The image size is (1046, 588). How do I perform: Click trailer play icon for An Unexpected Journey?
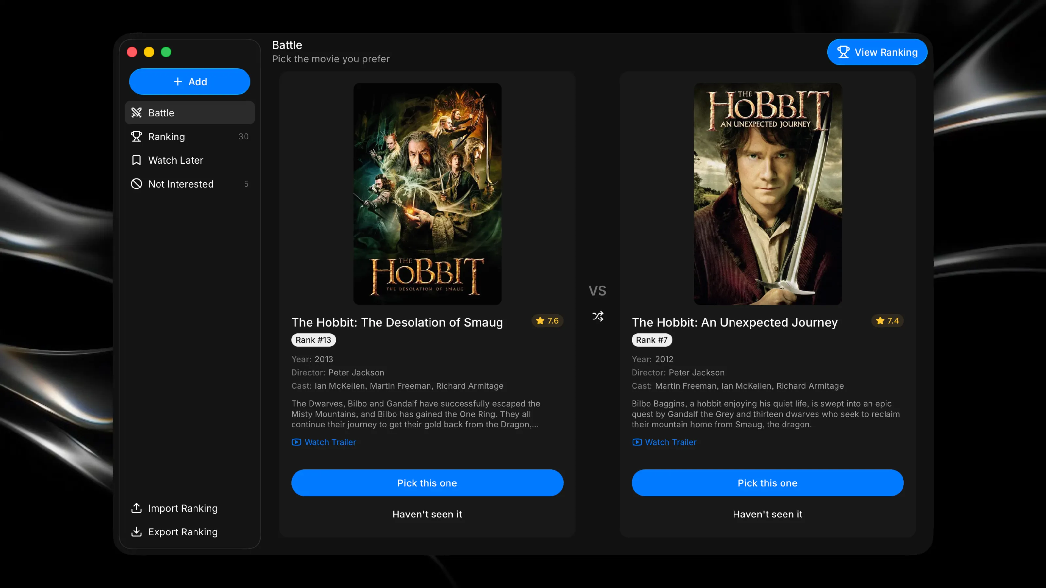[x=637, y=442]
